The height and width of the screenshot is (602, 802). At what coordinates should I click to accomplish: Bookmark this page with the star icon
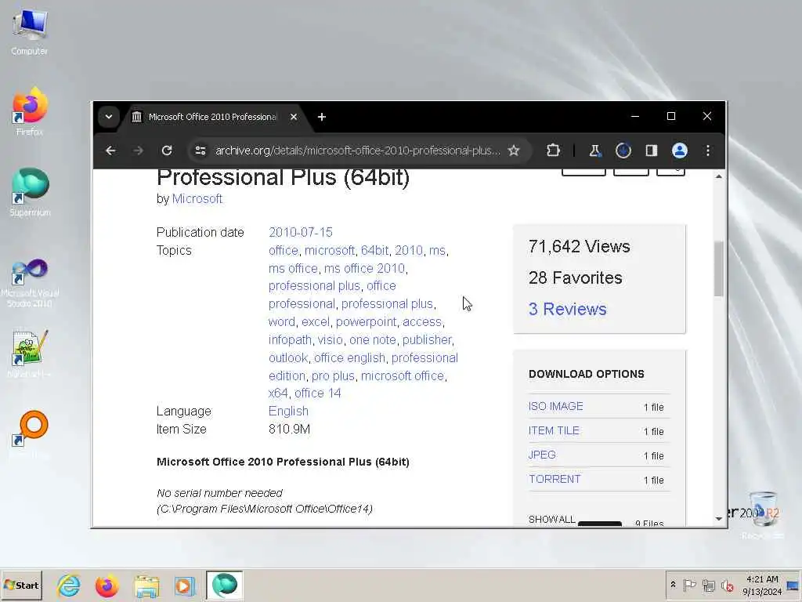(x=514, y=150)
